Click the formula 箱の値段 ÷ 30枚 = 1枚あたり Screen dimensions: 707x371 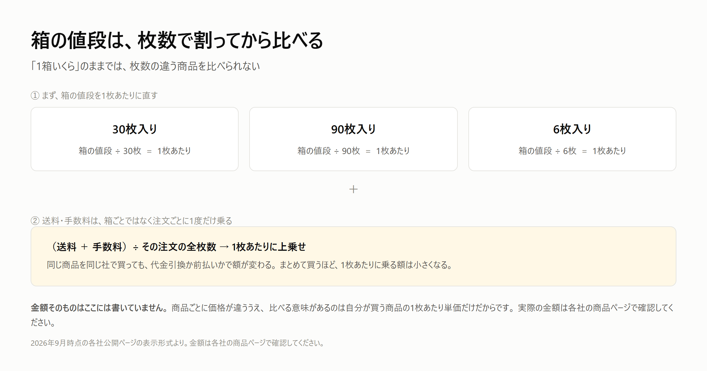pyautogui.click(x=135, y=151)
